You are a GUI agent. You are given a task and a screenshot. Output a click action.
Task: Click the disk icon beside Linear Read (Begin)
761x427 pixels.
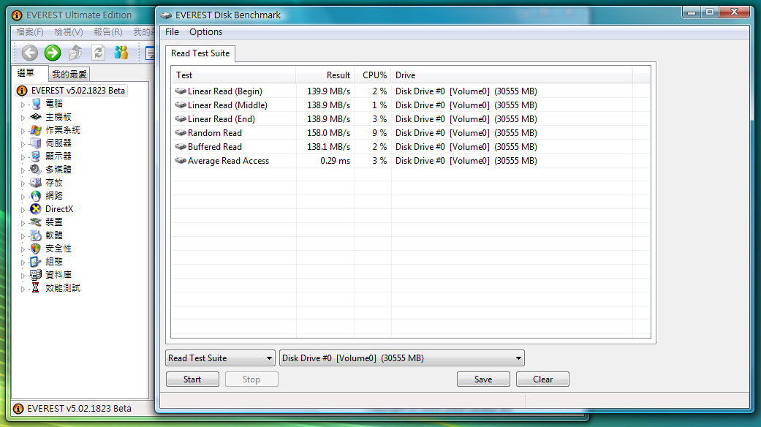[x=181, y=91]
